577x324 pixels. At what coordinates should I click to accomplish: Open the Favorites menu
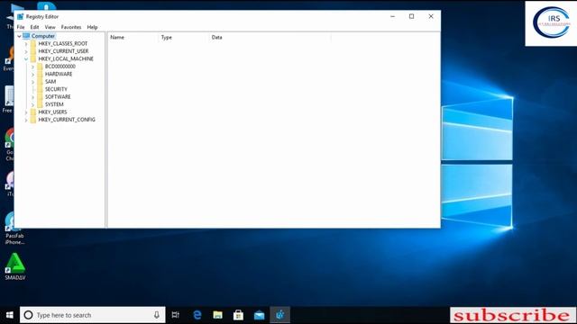click(71, 27)
